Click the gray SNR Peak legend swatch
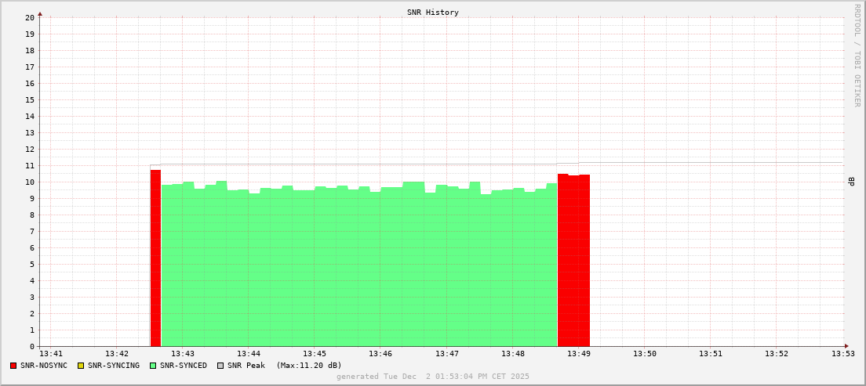 point(220,366)
